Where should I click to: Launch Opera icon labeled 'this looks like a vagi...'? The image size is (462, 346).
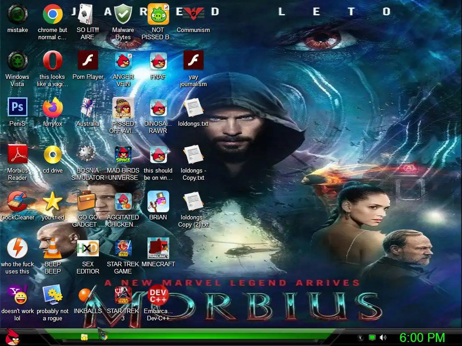(52, 61)
